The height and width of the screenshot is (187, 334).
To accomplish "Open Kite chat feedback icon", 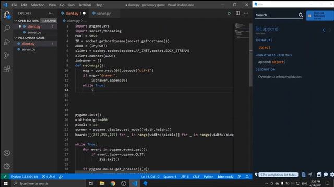I will click(326, 175).
